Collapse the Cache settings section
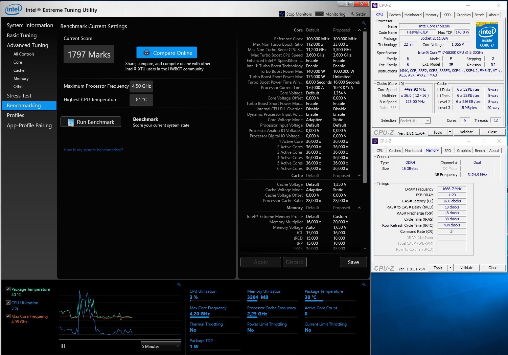This screenshot has width=508, height=355. pos(359,176)
